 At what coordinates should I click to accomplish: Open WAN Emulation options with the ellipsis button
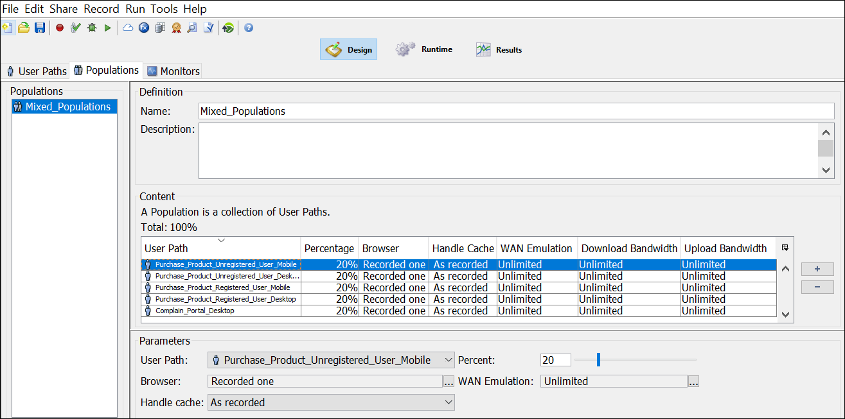click(x=693, y=381)
